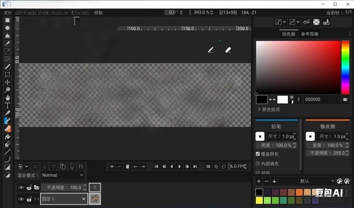Enable 内部填充 checkbox for pencil
The height and width of the screenshot is (208, 354).
pyautogui.click(x=258, y=163)
